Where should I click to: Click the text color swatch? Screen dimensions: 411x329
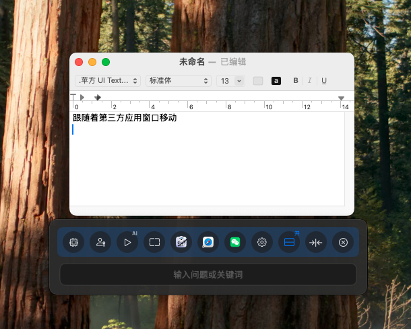pyautogui.click(x=258, y=81)
